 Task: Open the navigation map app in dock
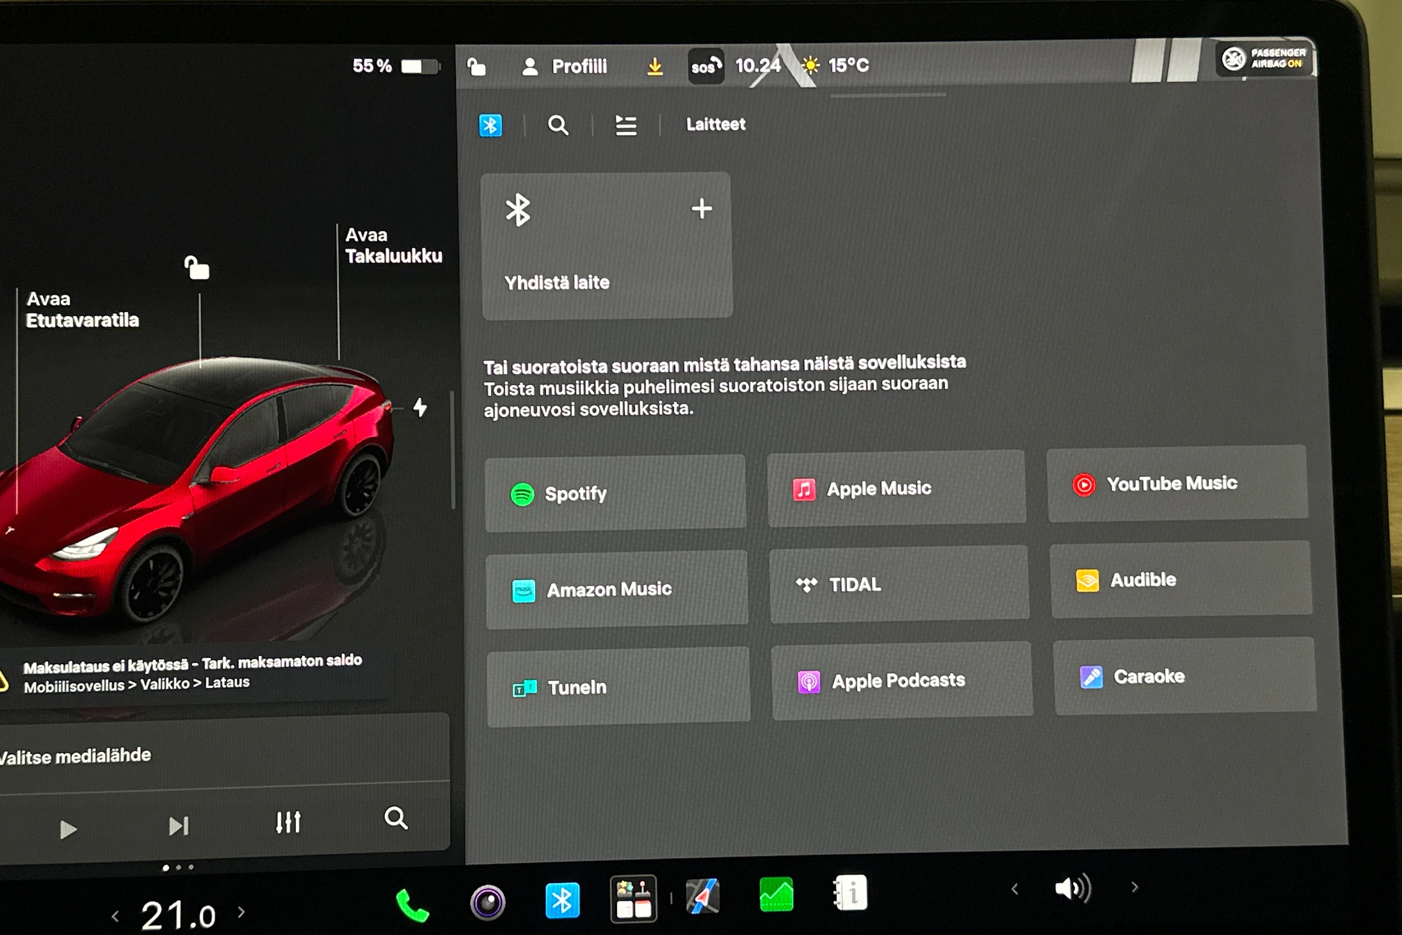[x=703, y=896]
